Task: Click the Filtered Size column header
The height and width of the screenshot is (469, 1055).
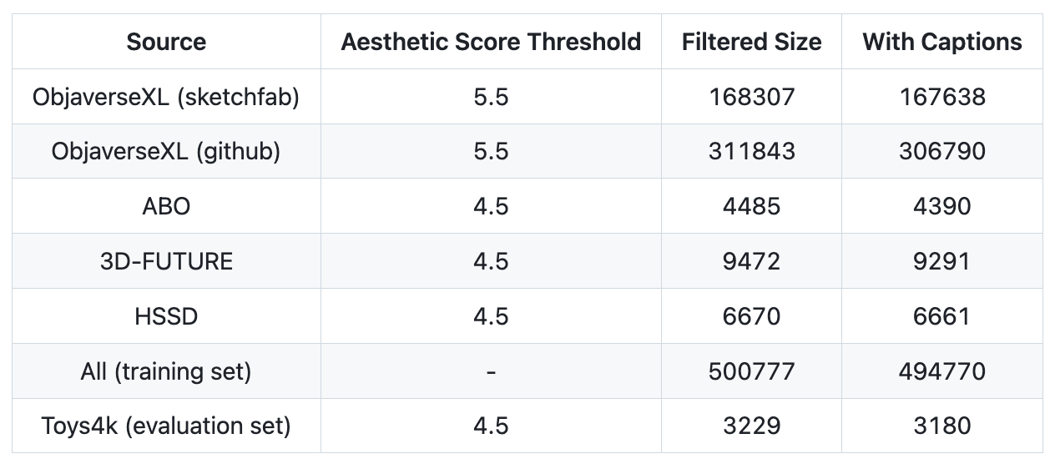Action: click(751, 42)
